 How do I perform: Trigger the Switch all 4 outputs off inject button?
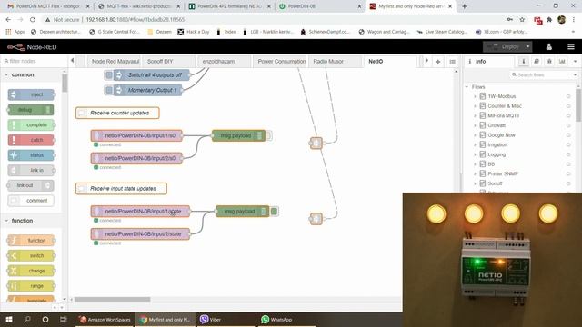pos(109,75)
